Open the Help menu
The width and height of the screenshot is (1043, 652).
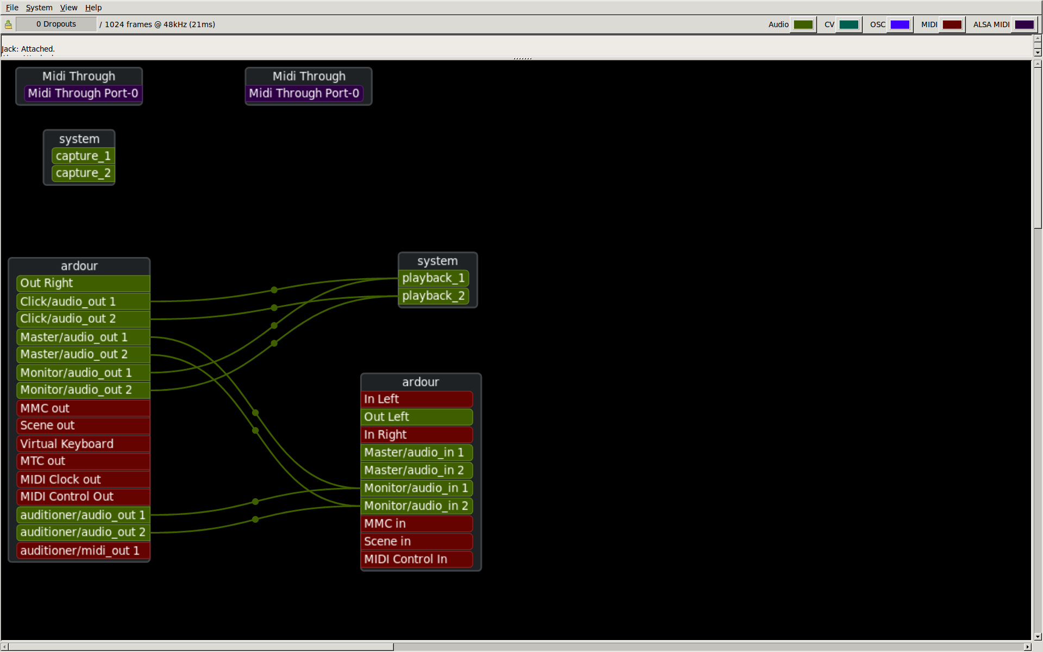(x=93, y=8)
